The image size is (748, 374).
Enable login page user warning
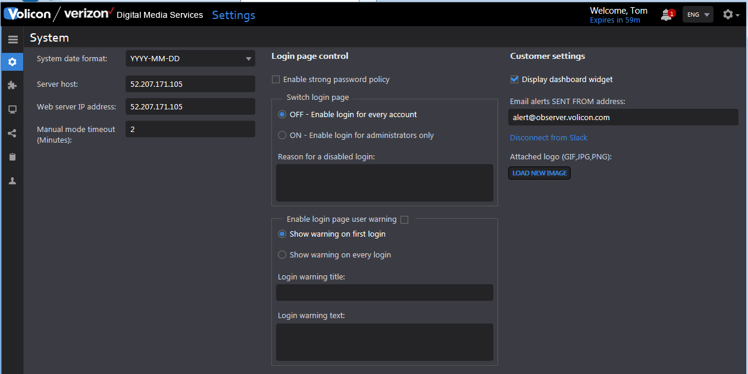[404, 219]
